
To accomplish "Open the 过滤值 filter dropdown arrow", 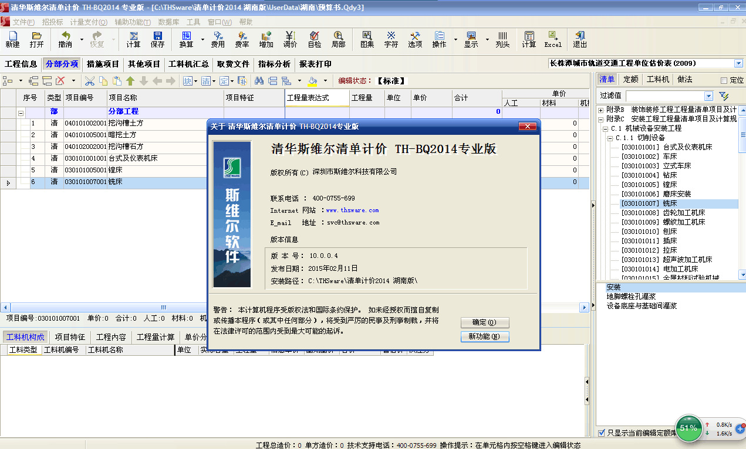I will click(x=708, y=96).
